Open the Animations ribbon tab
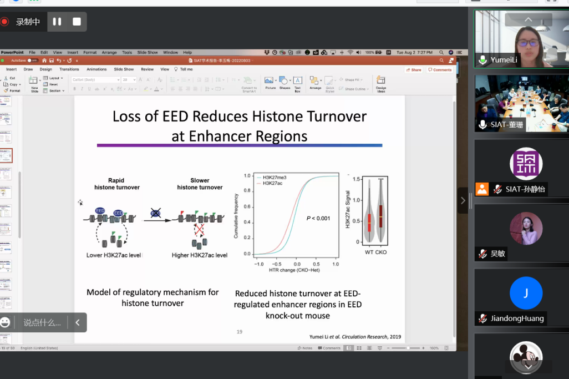Screen dimensions: 569x379 tap(96, 69)
